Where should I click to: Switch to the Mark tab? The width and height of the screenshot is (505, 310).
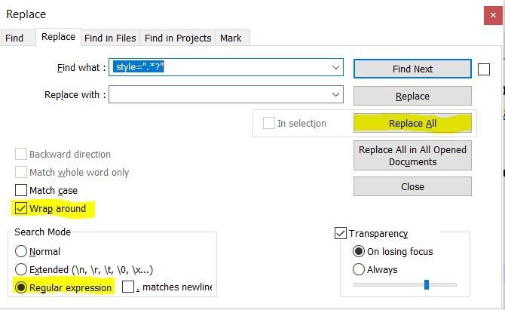[231, 38]
